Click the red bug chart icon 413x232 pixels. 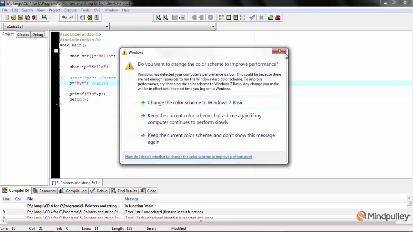[x=278, y=17]
